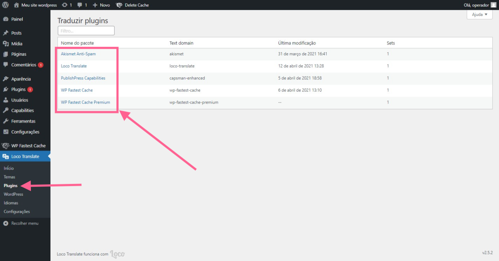
Task: Click the Capabilities key icon
Action: pyautogui.click(x=6, y=110)
